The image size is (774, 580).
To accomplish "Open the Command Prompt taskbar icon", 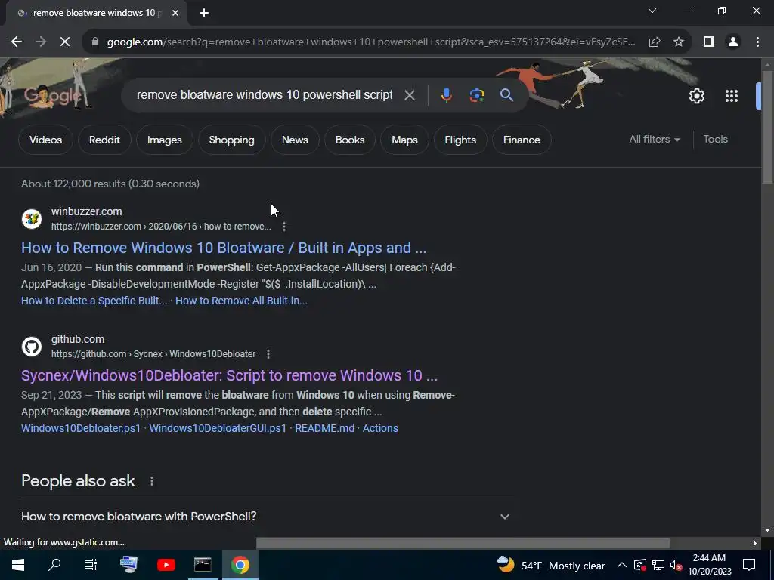I will point(203,565).
